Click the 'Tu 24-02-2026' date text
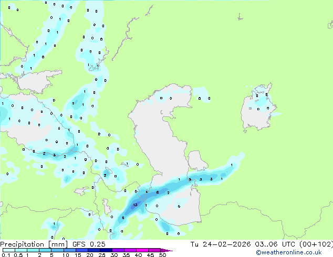 click(221, 244)
